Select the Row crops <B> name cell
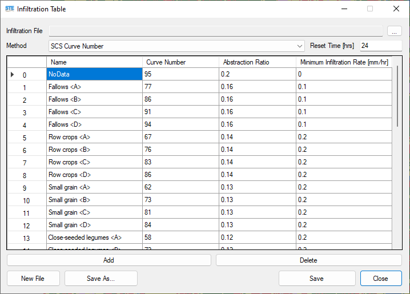 [x=94, y=149]
